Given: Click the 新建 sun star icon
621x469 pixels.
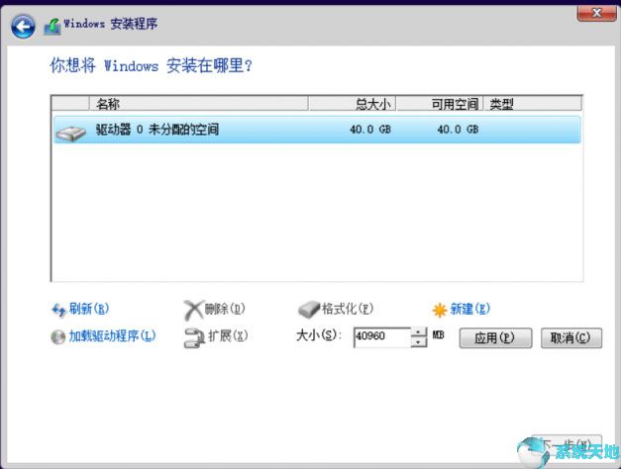Looking at the screenshot, I should click(x=440, y=310).
